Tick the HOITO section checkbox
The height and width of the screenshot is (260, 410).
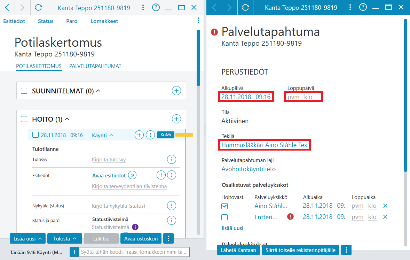pos(24,119)
